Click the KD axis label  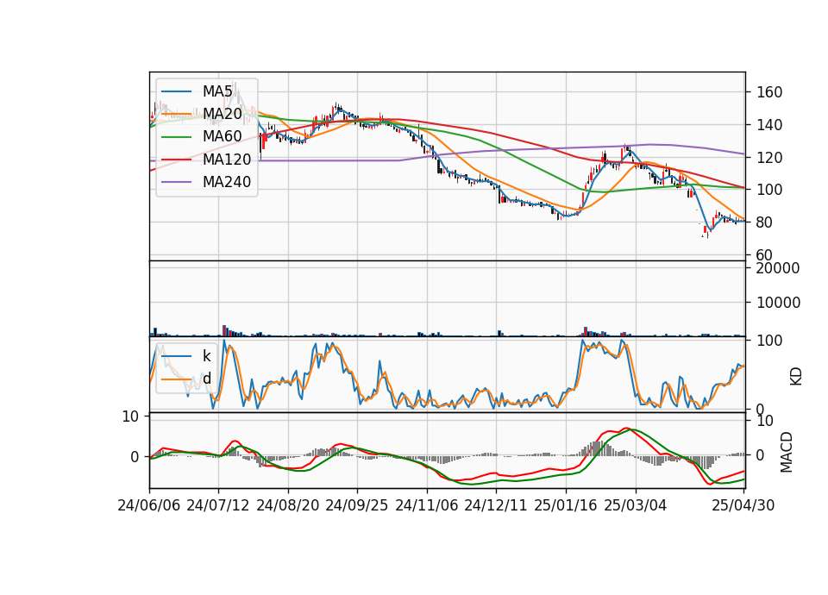coord(796,376)
